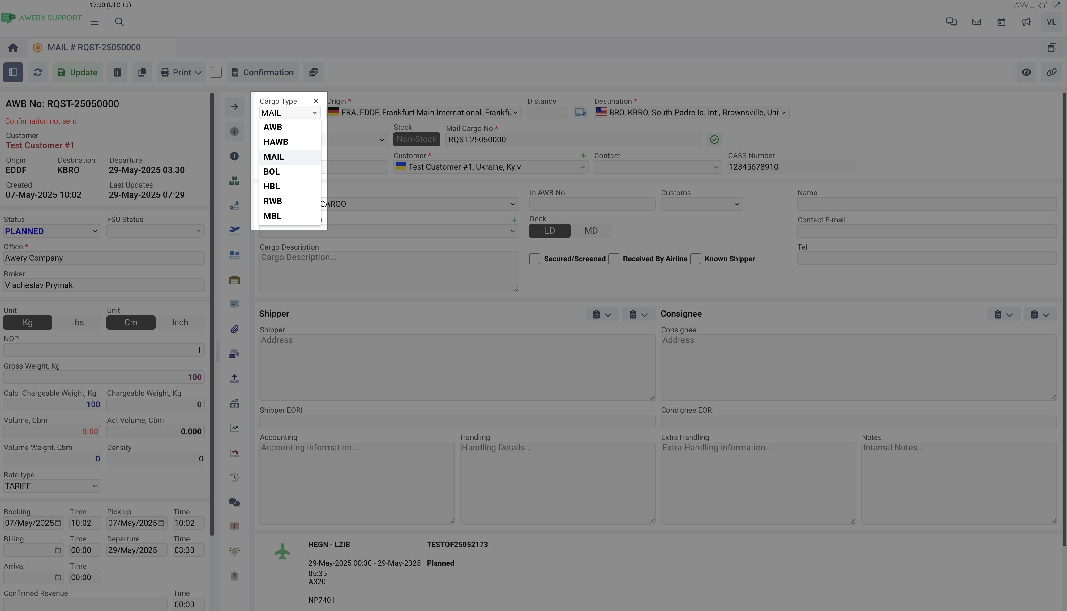Choose RWB option in Cargo Type list
The width and height of the screenshot is (1067, 611).
273,201
